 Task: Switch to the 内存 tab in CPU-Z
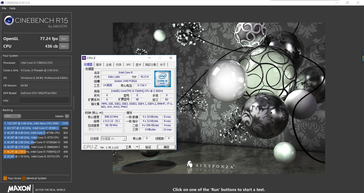point(119,65)
